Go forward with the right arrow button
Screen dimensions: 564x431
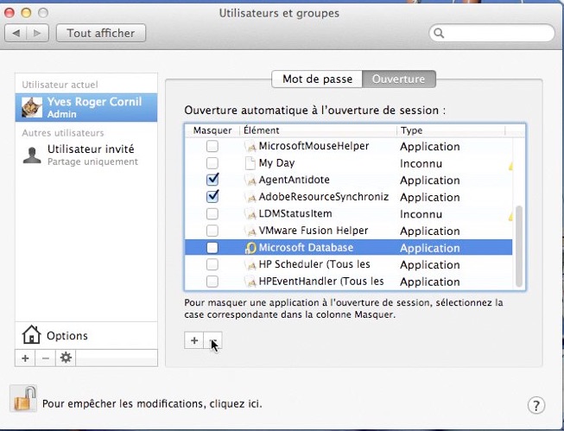(37, 33)
